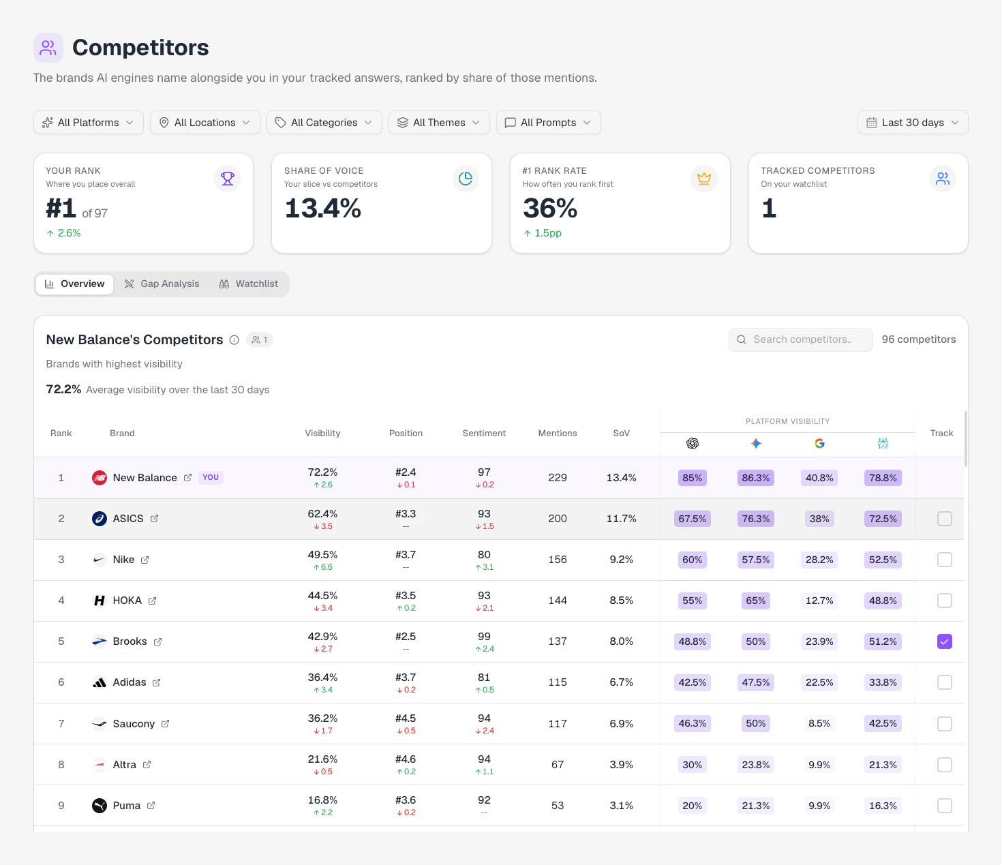1002x865 pixels.
Task: Sort by the Visibility column header
Action: pyautogui.click(x=322, y=434)
